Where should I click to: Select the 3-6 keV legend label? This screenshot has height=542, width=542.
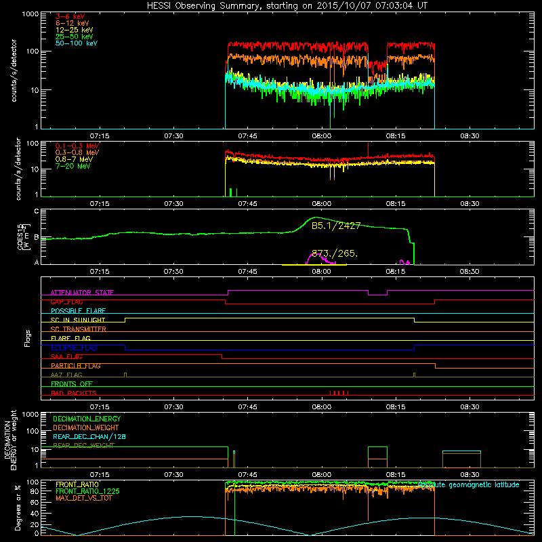70,16
